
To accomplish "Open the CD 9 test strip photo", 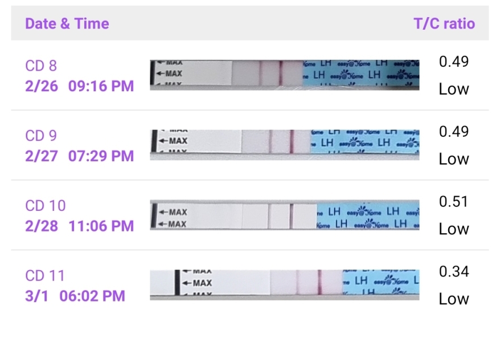I will click(285, 144).
